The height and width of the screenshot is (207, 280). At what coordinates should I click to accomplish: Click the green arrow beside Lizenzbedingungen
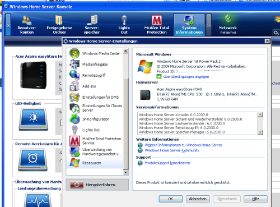pyautogui.click(x=159, y=76)
